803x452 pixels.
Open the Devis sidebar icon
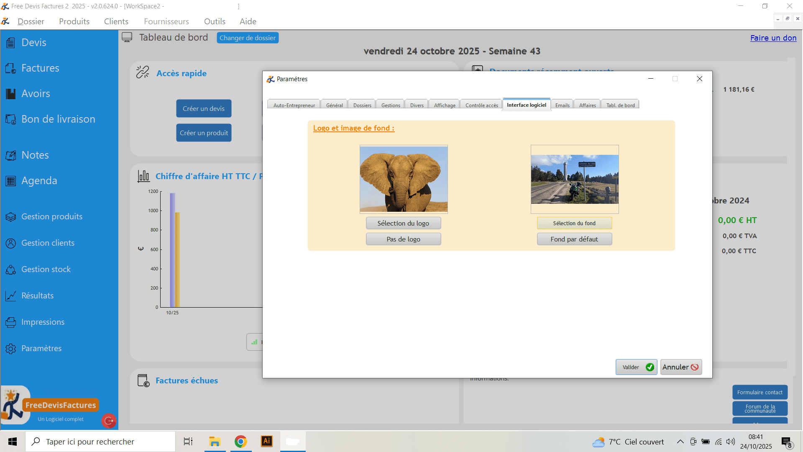pos(10,43)
